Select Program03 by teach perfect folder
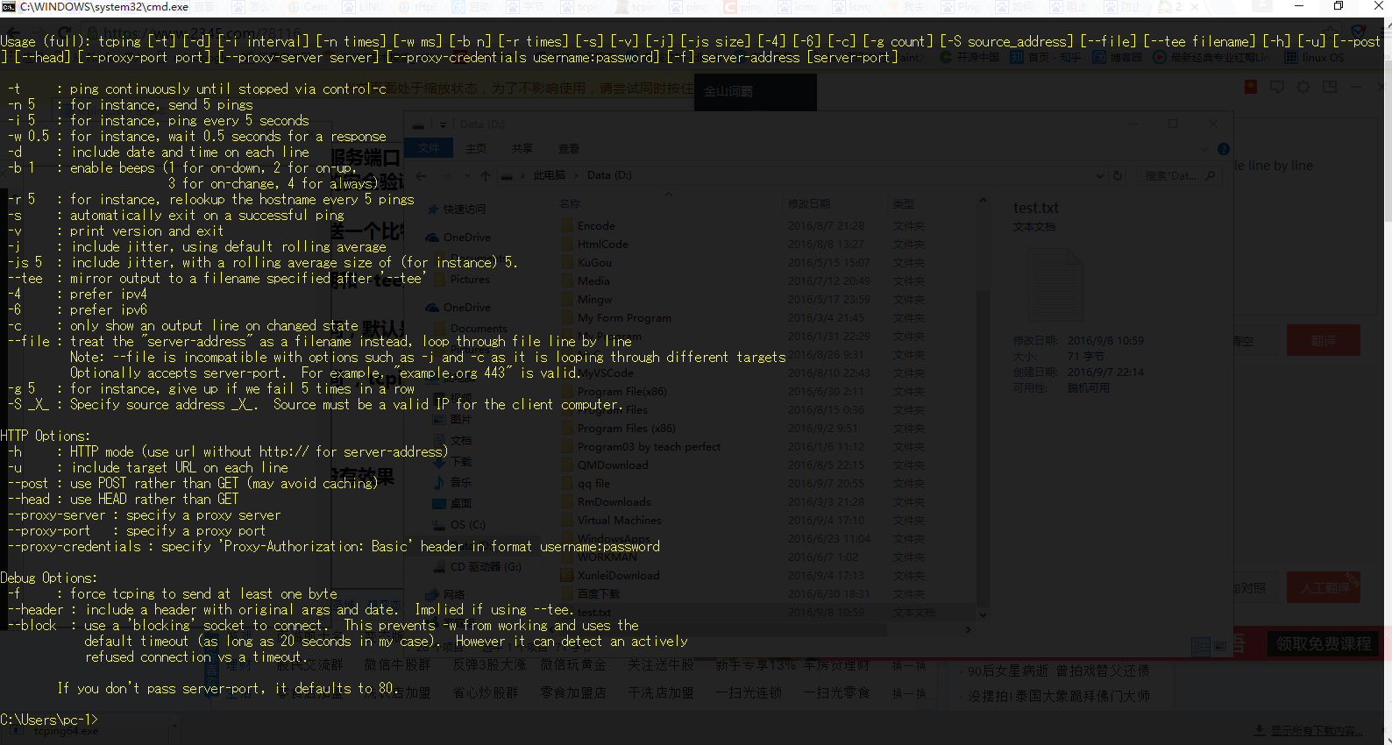The height and width of the screenshot is (745, 1392). pos(649,447)
